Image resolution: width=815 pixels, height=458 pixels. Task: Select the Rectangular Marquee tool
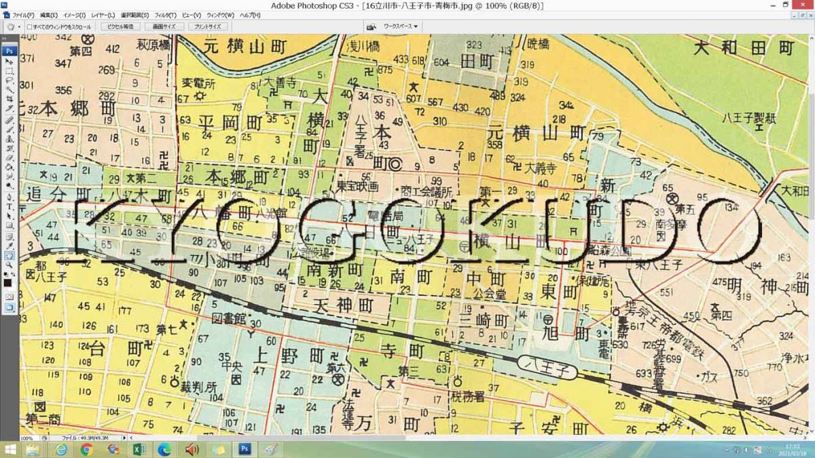tap(10, 71)
